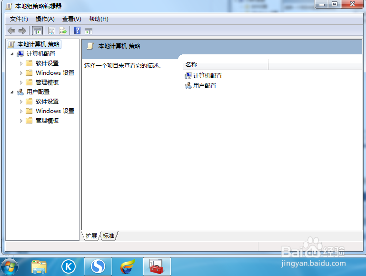Click 管理模板 folder icon under 用户配置

pos(29,121)
